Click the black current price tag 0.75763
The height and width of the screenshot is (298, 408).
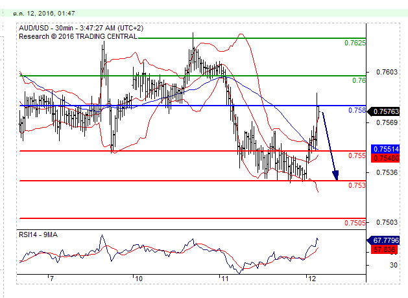coord(384,111)
